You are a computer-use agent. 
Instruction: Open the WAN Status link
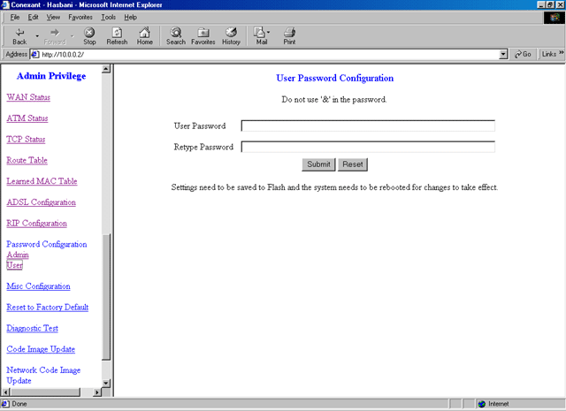tap(28, 97)
